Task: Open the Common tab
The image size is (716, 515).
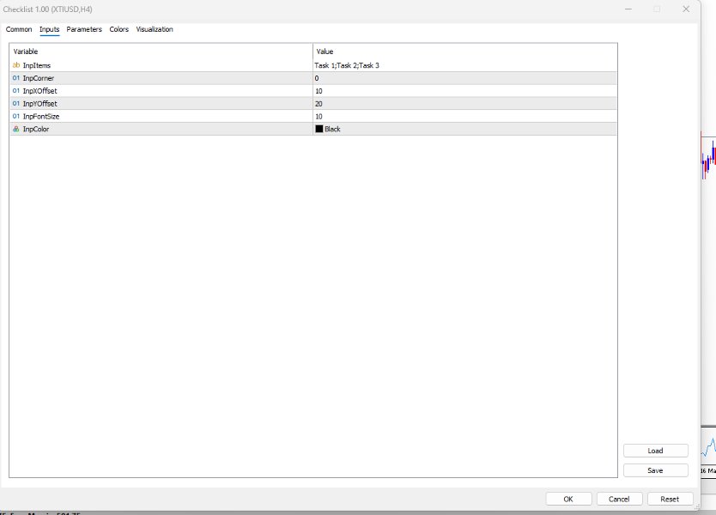Action: tap(19, 29)
